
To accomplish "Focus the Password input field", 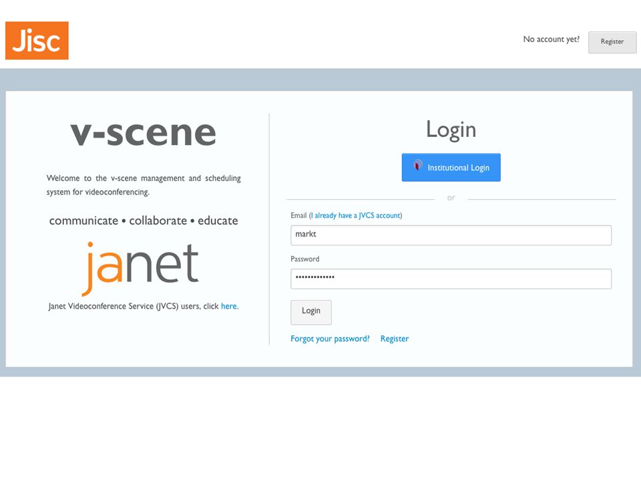I will 451,279.
